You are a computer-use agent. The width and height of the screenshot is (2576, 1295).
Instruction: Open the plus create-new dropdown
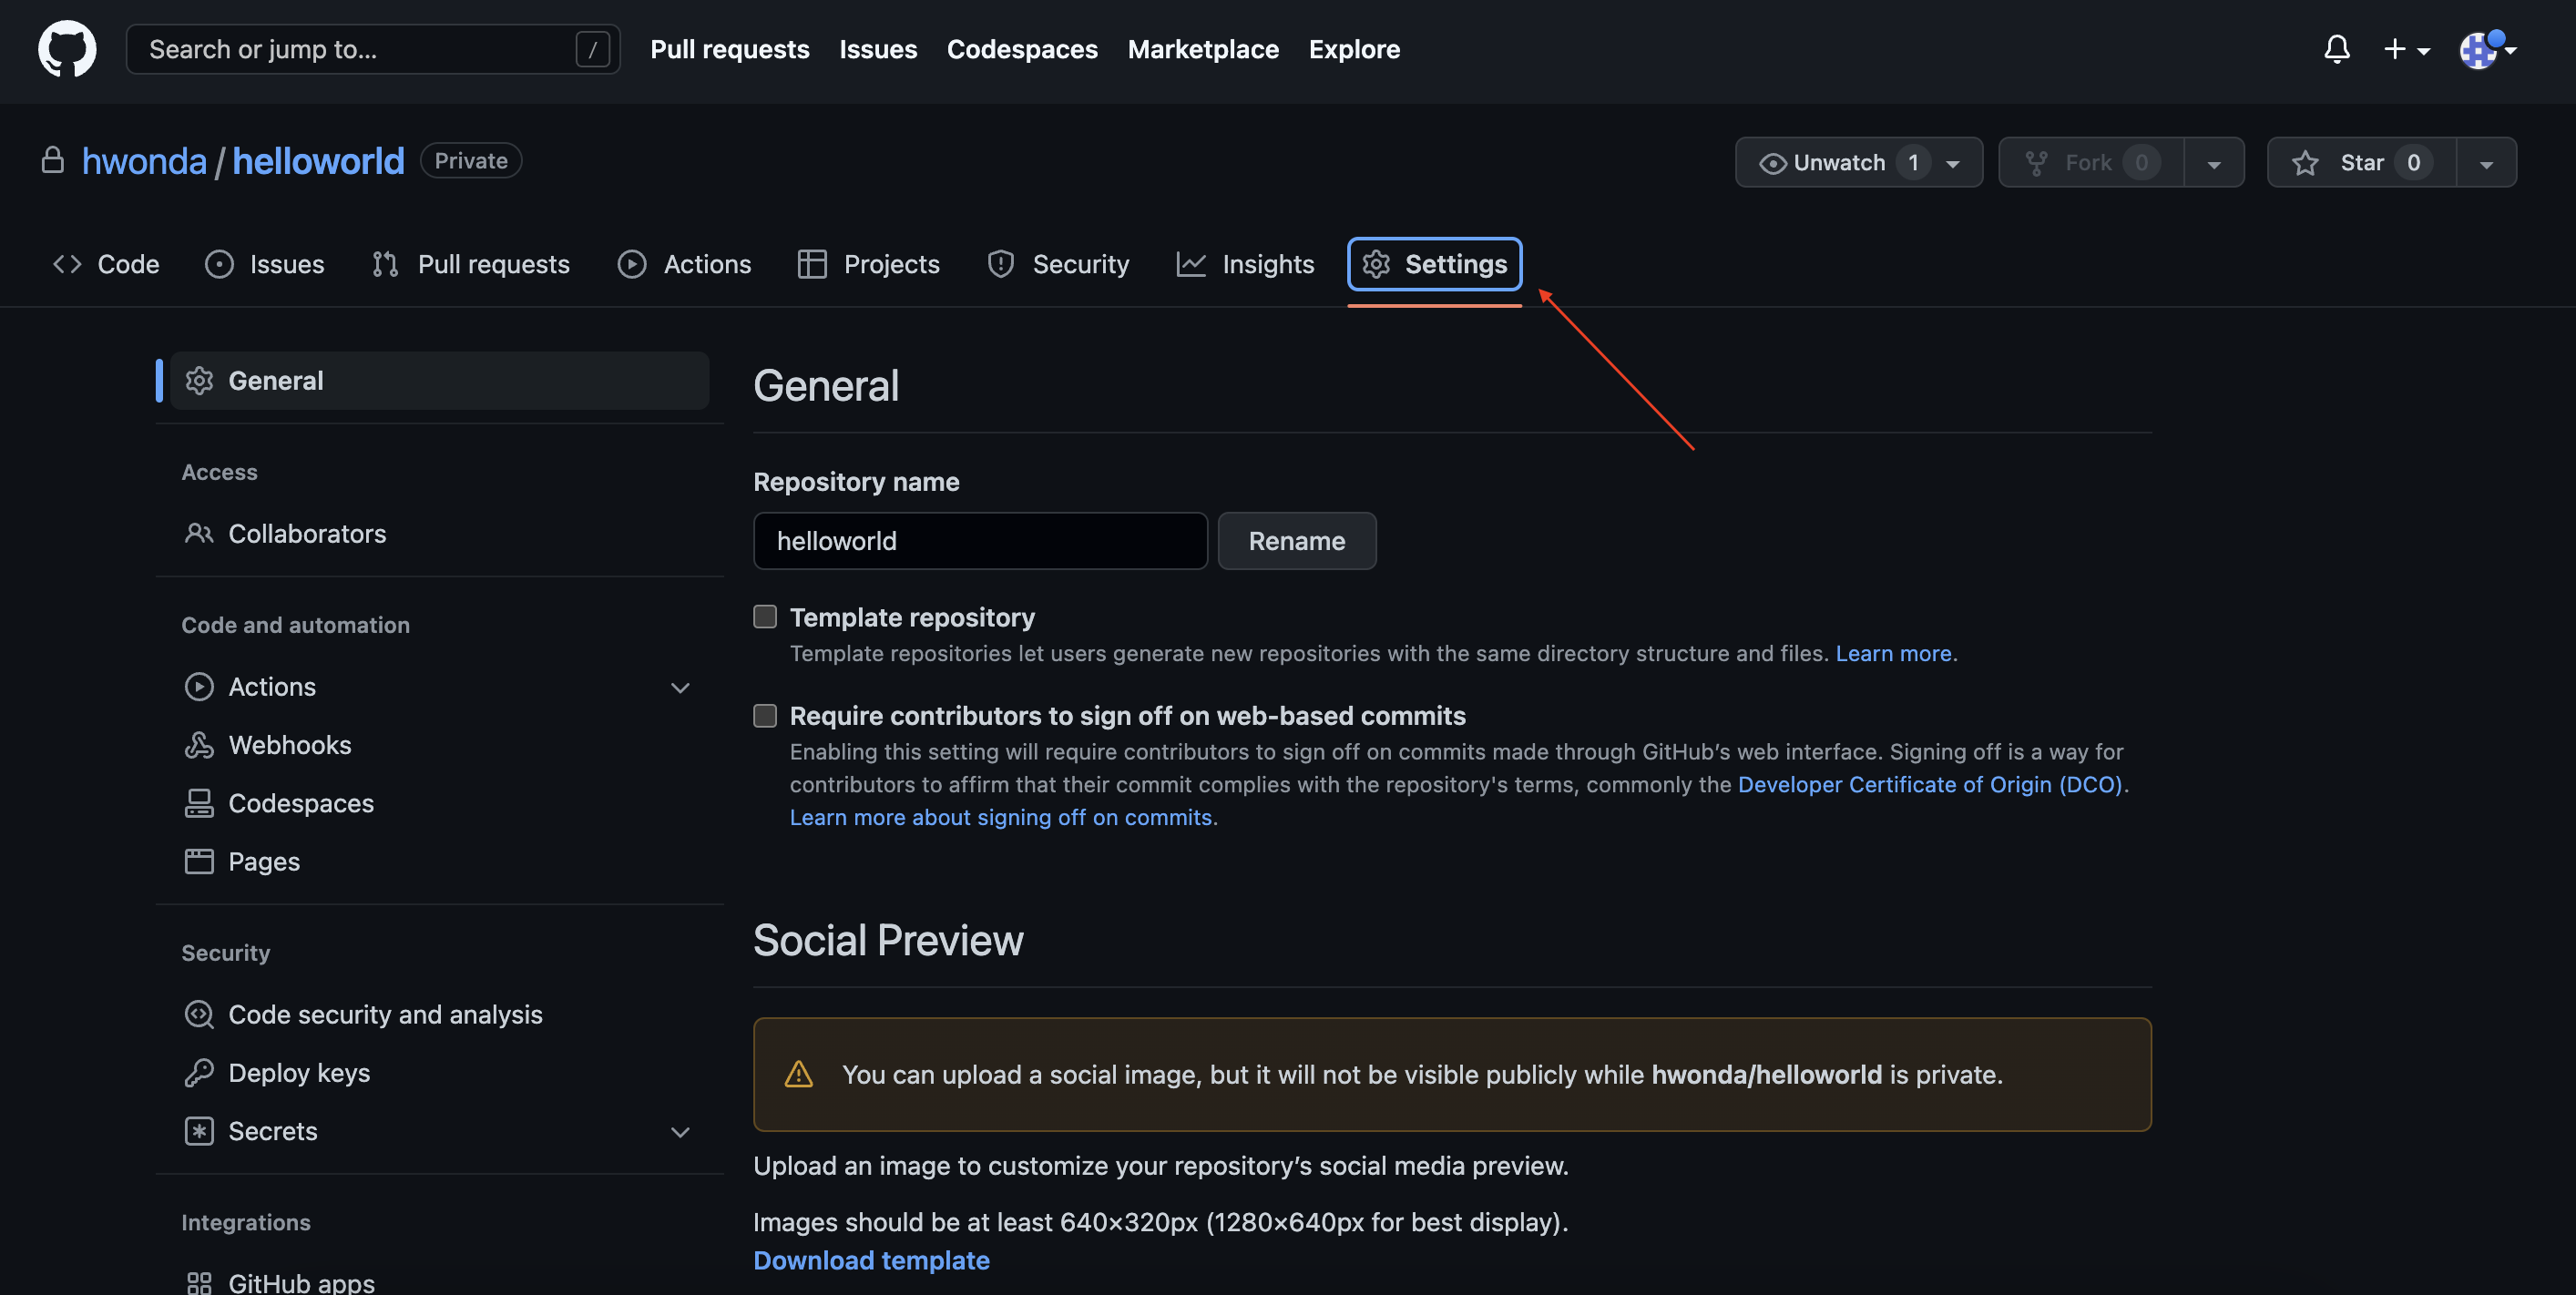point(2406,49)
